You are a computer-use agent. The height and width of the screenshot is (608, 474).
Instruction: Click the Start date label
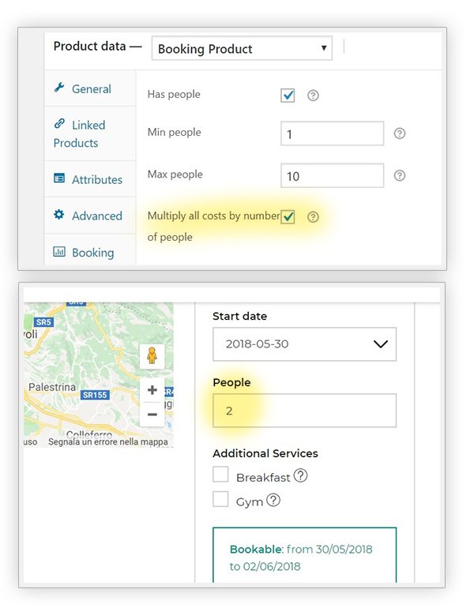[x=239, y=316]
